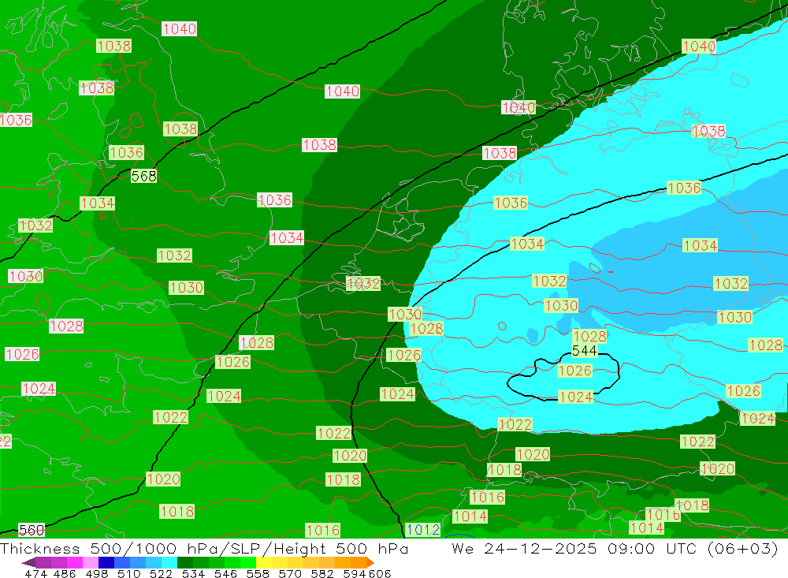The height and width of the screenshot is (578, 788).
Task: Select the blue 1012 pressure label
Action: click(x=423, y=530)
